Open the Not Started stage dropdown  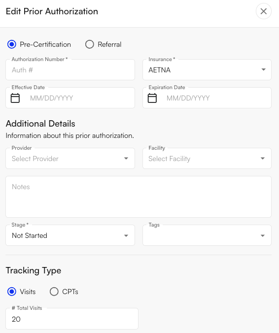70,235
